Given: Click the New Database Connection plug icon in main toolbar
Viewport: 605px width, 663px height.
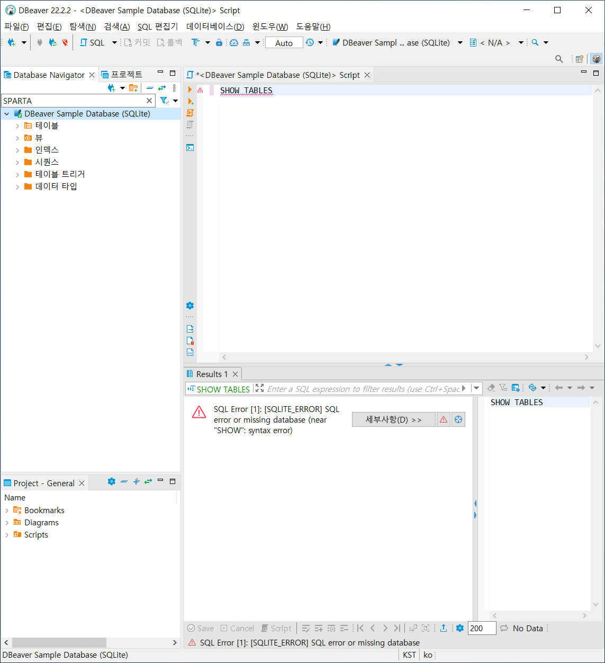Looking at the screenshot, I should pos(11,42).
